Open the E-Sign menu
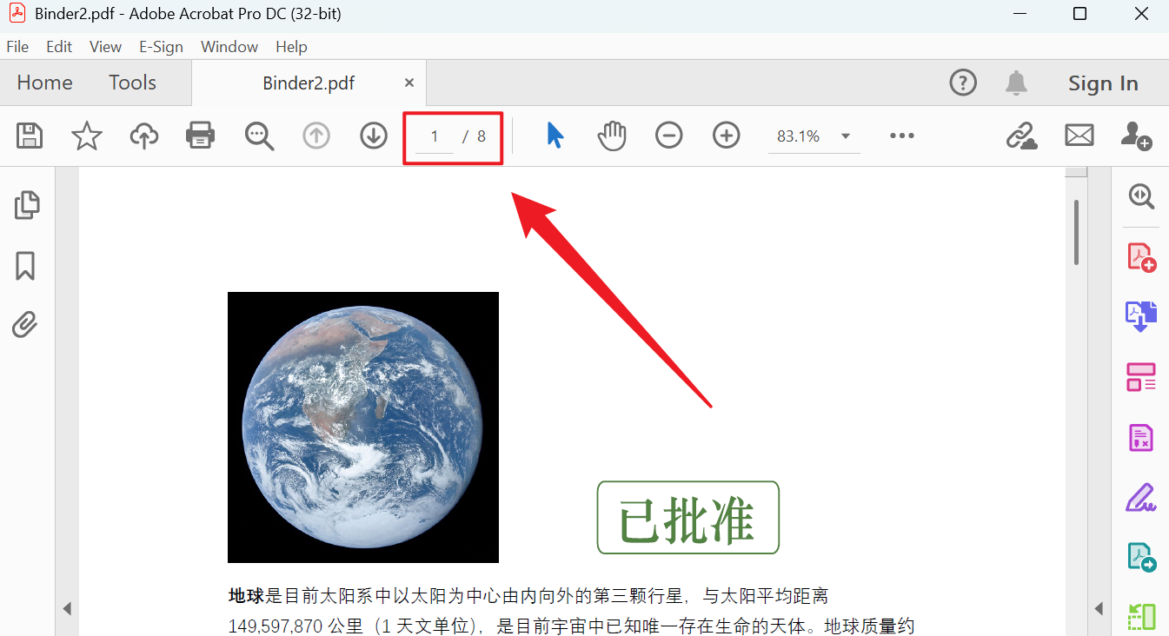 [x=161, y=46]
